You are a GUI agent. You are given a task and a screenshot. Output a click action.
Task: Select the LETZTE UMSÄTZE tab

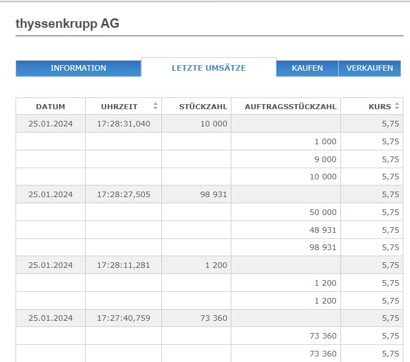pos(209,67)
